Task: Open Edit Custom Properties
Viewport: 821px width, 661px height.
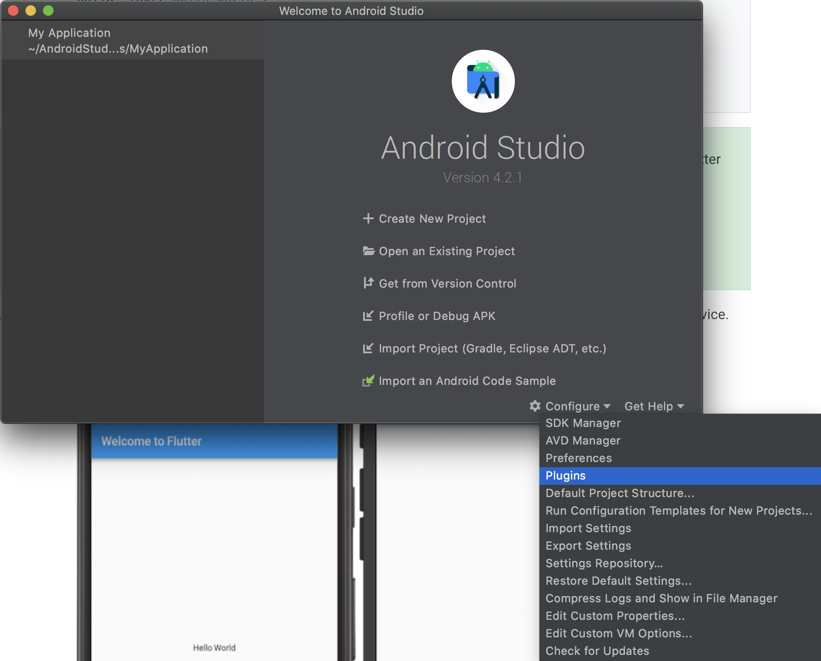Action: 680,616
